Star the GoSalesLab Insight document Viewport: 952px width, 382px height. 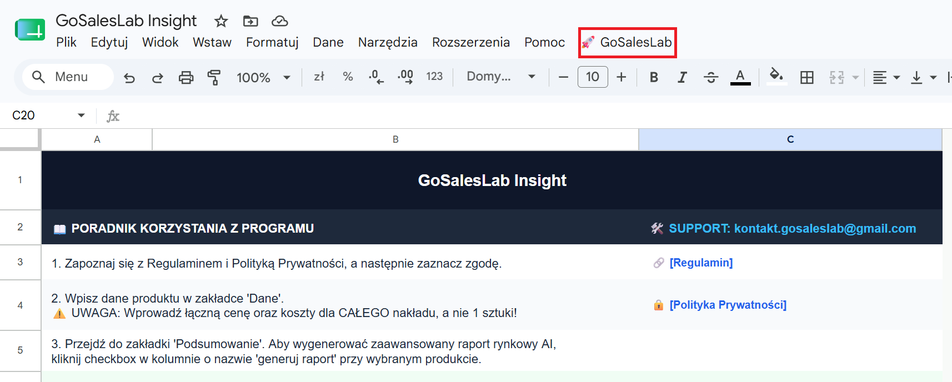pyautogui.click(x=221, y=21)
